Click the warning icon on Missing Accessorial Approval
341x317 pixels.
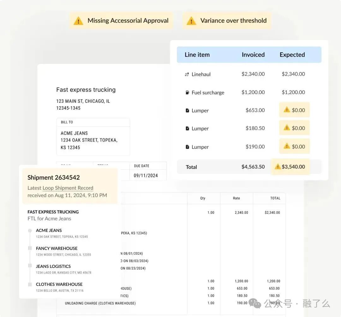[78, 21]
